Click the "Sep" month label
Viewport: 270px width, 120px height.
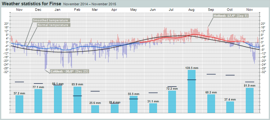click(211, 10)
